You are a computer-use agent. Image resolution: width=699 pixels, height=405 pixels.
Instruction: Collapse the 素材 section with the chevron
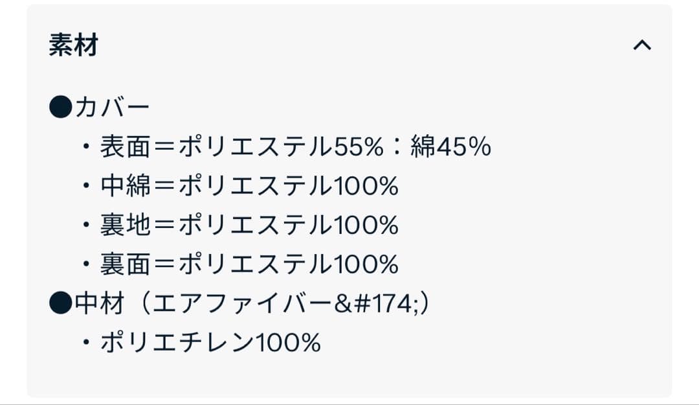pyautogui.click(x=641, y=45)
